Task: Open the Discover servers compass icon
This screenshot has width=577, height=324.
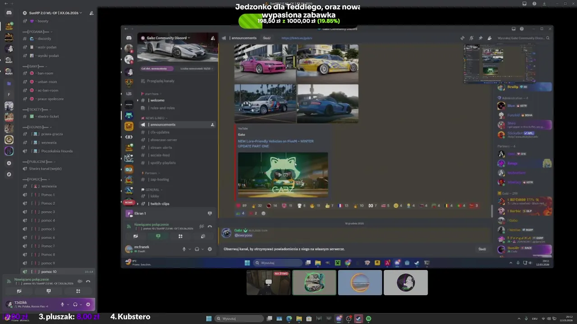Action: tap(9, 174)
